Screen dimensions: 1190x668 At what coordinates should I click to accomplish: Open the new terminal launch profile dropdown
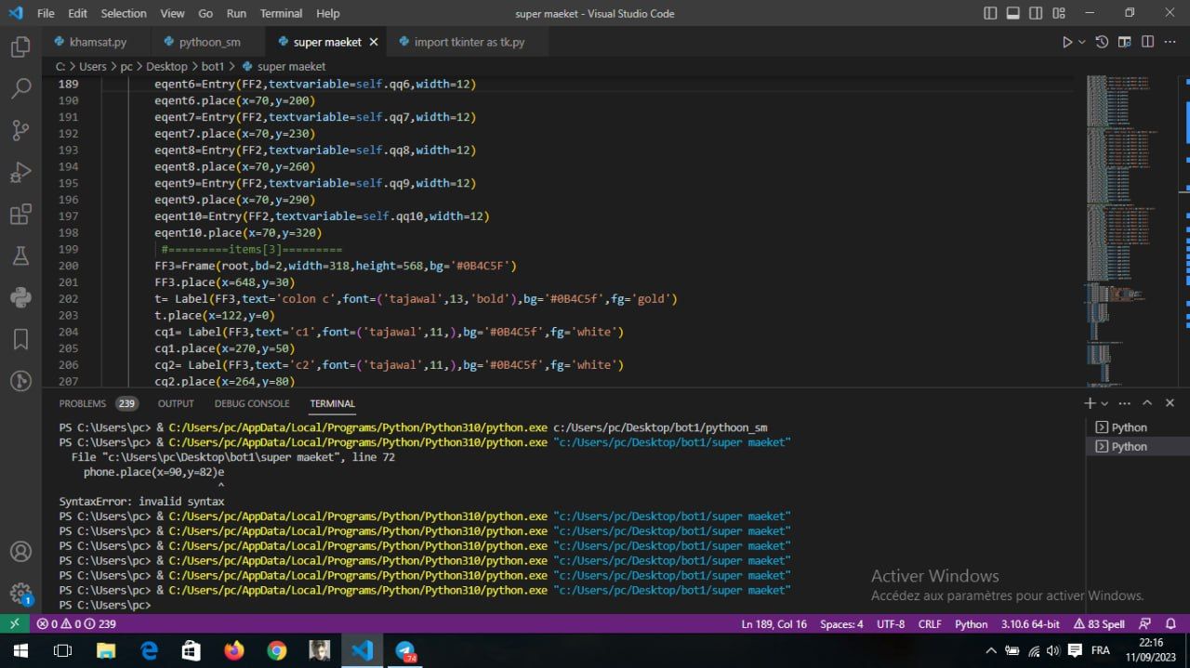tap(1104, 403)
